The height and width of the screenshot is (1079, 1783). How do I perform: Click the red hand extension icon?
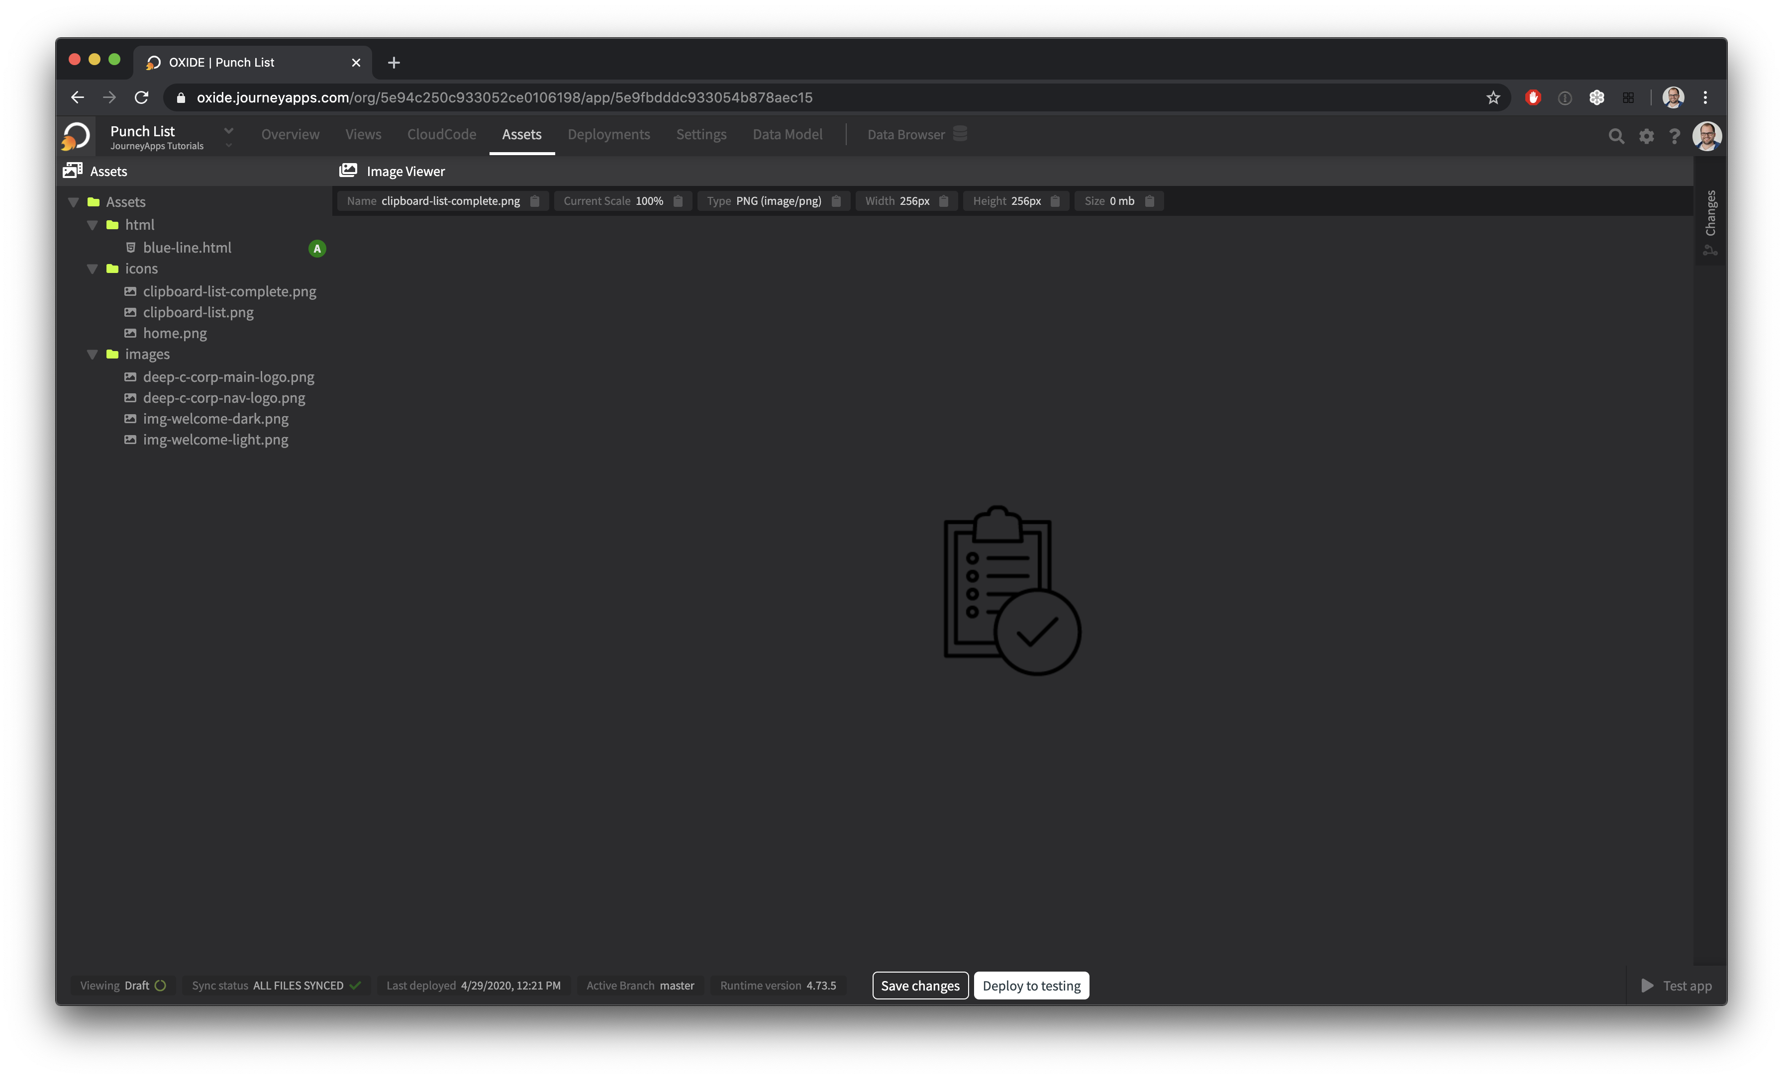pos(1533,97)
